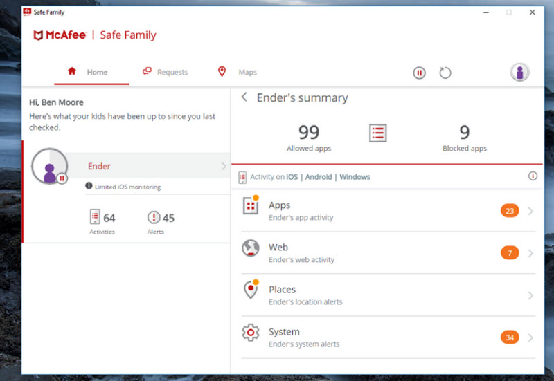The height and width of the screenshot is (381, 554).
Task: Expand the Web row chevron
Action: 530,253
